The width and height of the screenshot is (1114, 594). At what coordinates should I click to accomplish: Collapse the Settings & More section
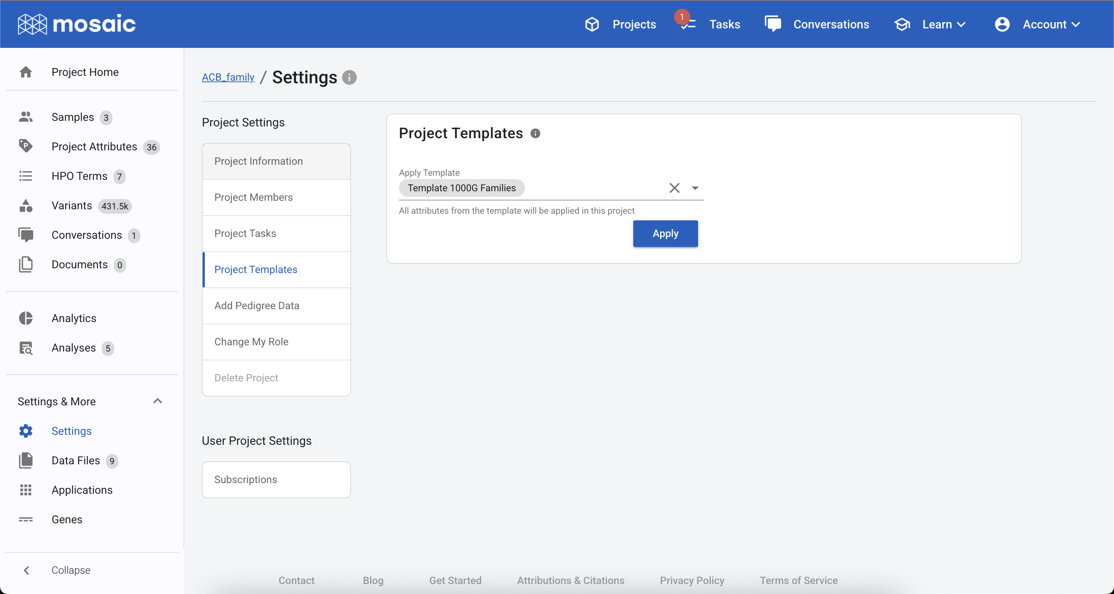point(157,401)
